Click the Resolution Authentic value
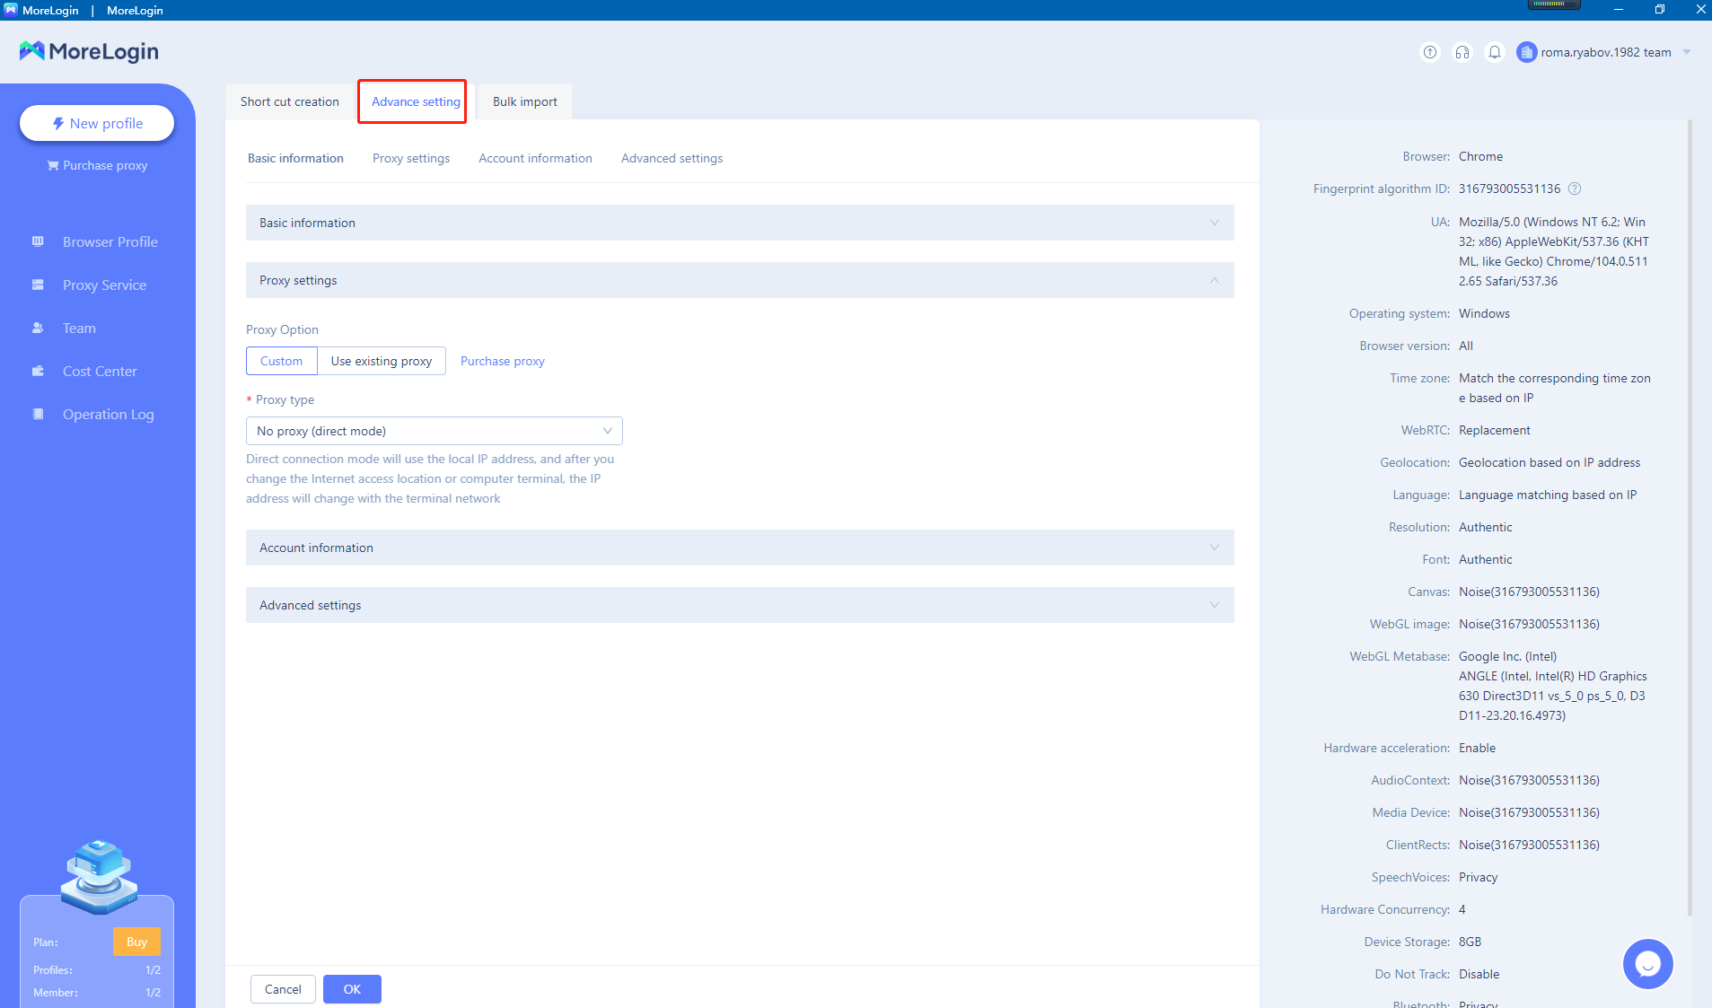 [1485, 527]
